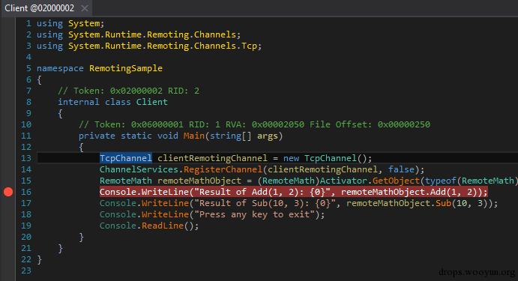Image resolution: width=518 pixels, height=281 pixels.
Task: Click RegisterChannel method on line 14
Action: [x=223, y=169]
